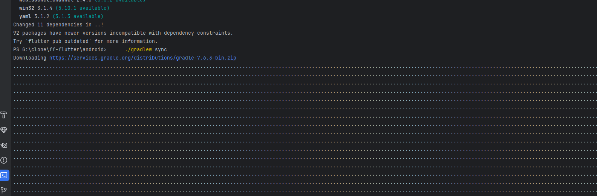Click the '92 packages have newer versions' line

click(x=123, y=33)
